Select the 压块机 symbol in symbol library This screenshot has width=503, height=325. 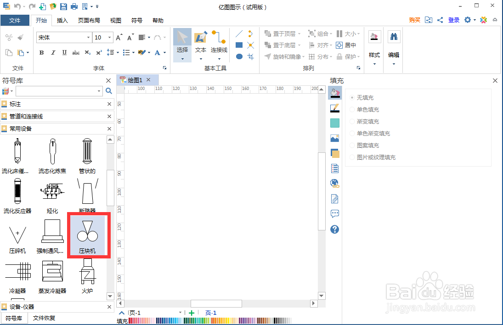[x=87, y=235]
